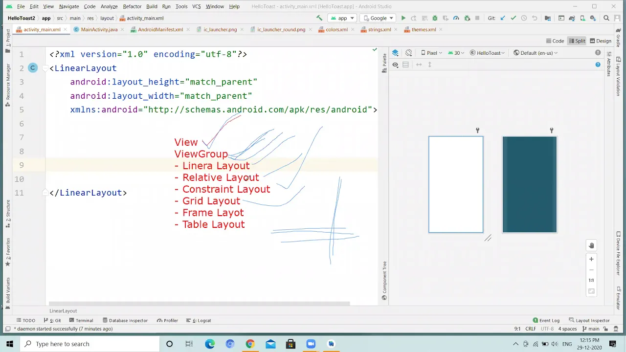Image resolution: width=626 pixels, height=352 pixels.
Task: Open the Default (en-us) locale dropdown
Action: pyautogui.click(x=536, y=53)
